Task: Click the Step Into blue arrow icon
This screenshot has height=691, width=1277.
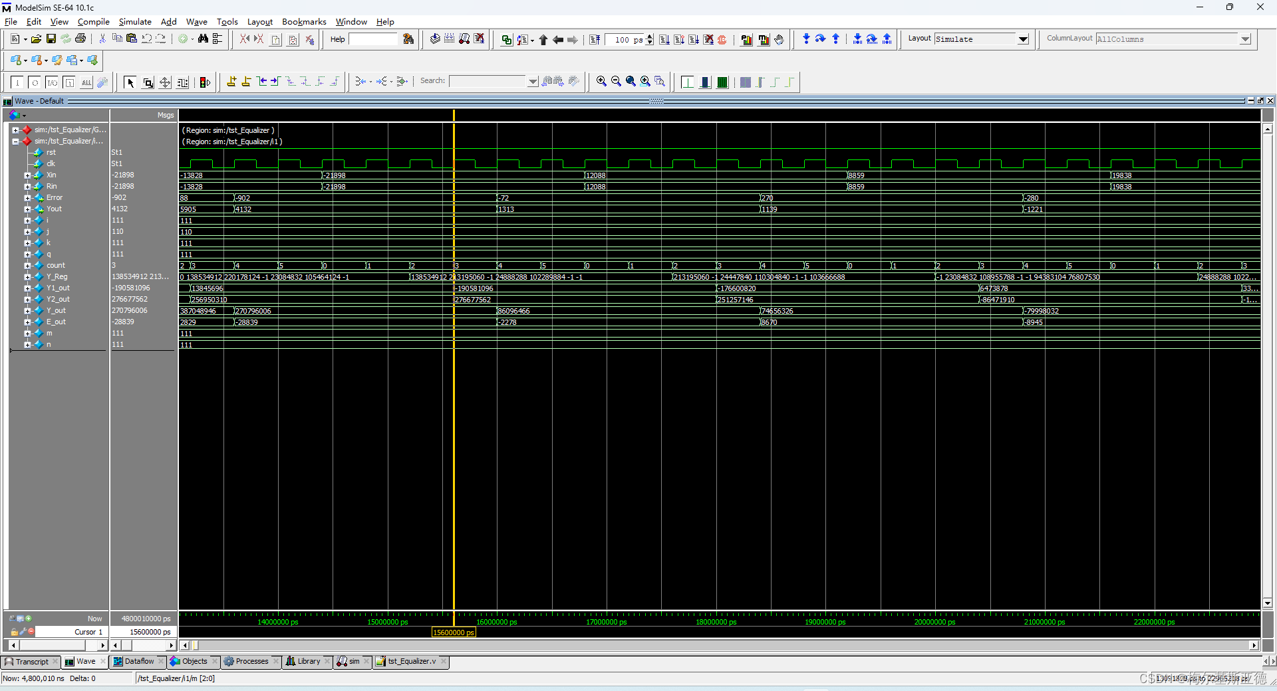Action: click(806, 39)
